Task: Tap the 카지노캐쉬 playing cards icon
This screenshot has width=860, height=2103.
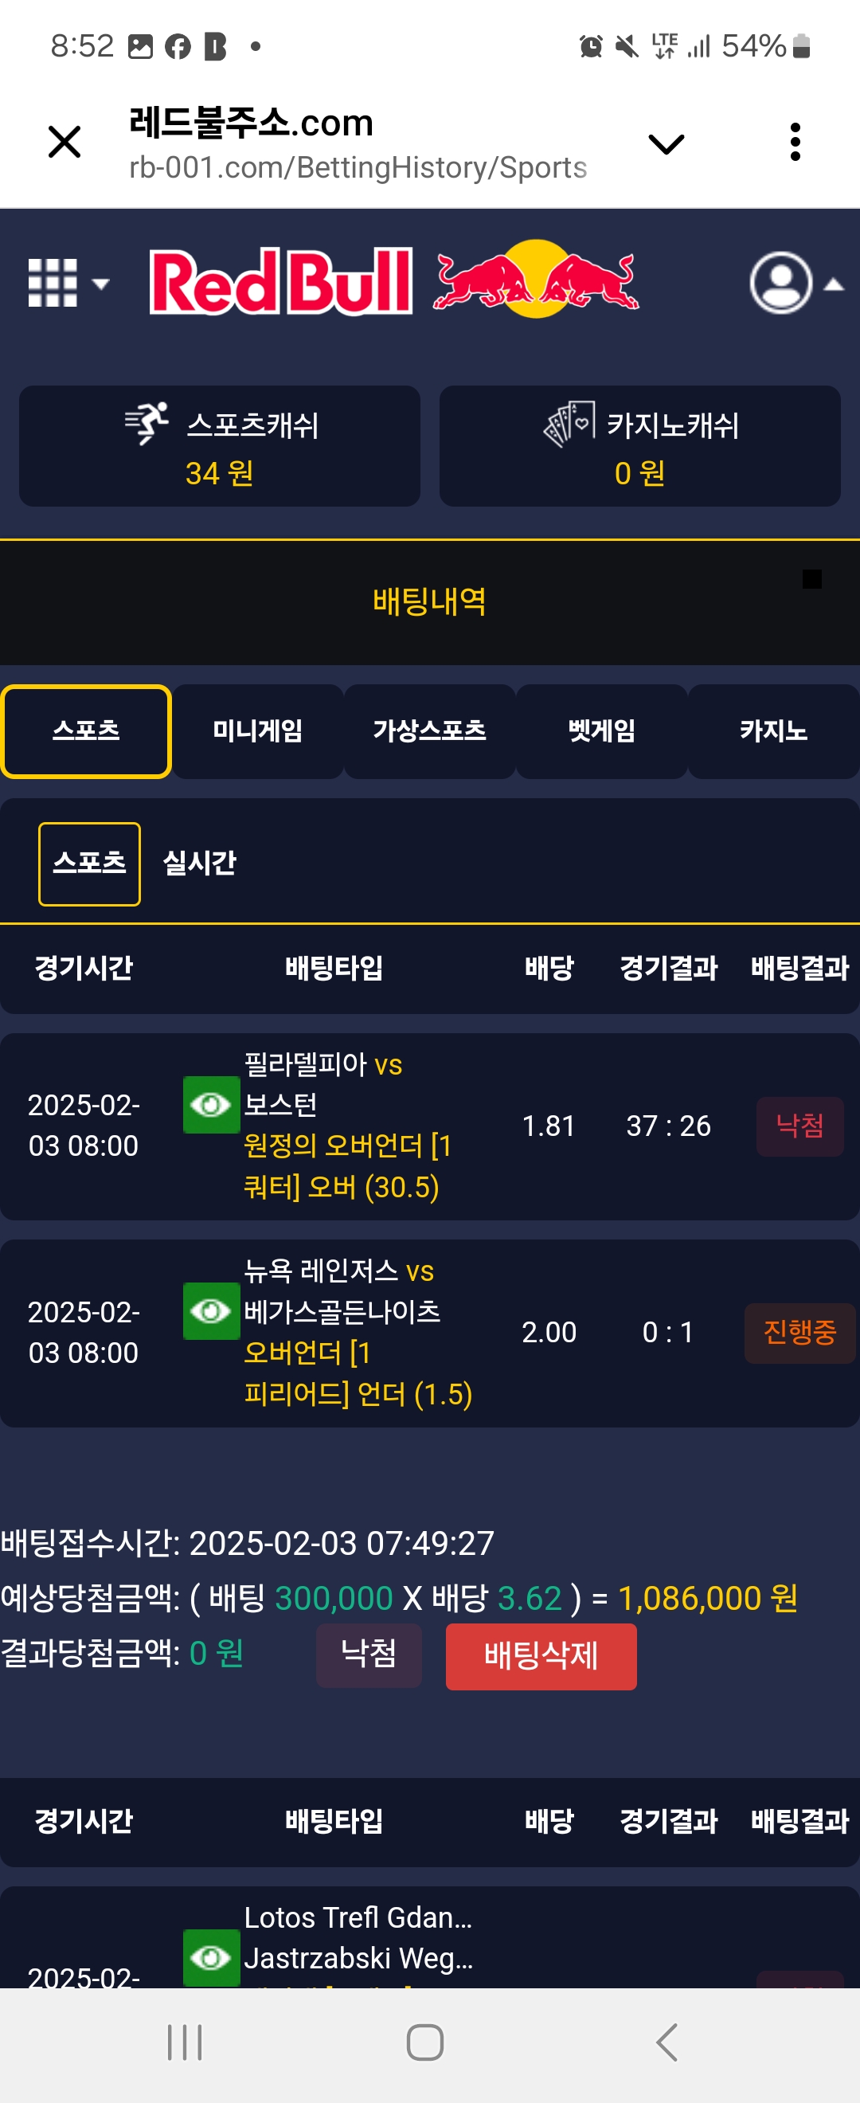Action: pos(569,423)
